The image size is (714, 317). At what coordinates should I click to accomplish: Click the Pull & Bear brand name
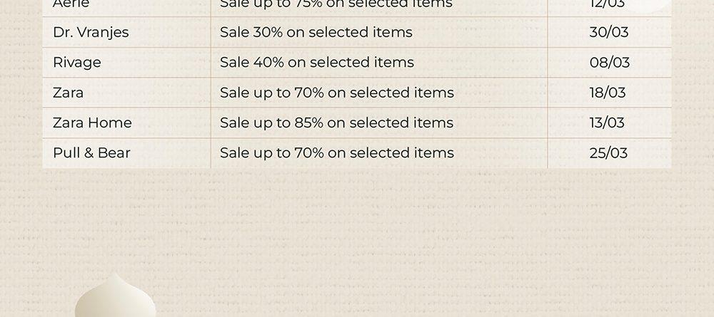point(91,153)
